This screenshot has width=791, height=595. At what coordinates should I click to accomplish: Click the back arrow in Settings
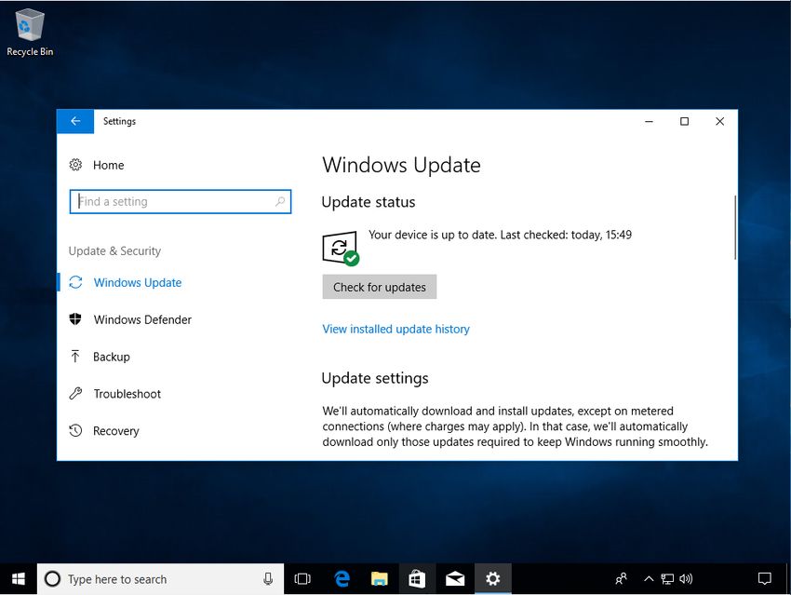75,121
